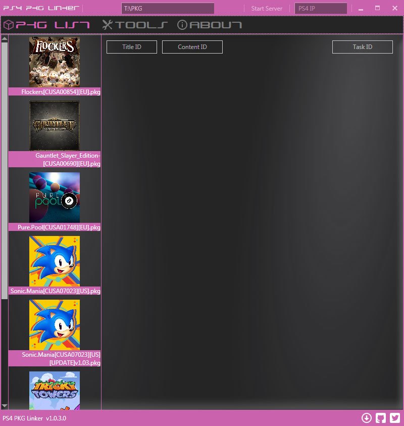Minimize the PS4 PKG Linker window
The width and height of the screenshot is (404, 426).
[x=361, y=9]
